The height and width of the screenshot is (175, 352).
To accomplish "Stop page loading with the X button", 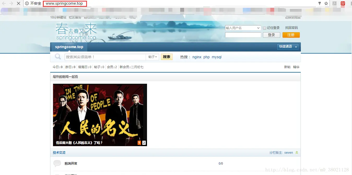I will (x=18, y=4).
